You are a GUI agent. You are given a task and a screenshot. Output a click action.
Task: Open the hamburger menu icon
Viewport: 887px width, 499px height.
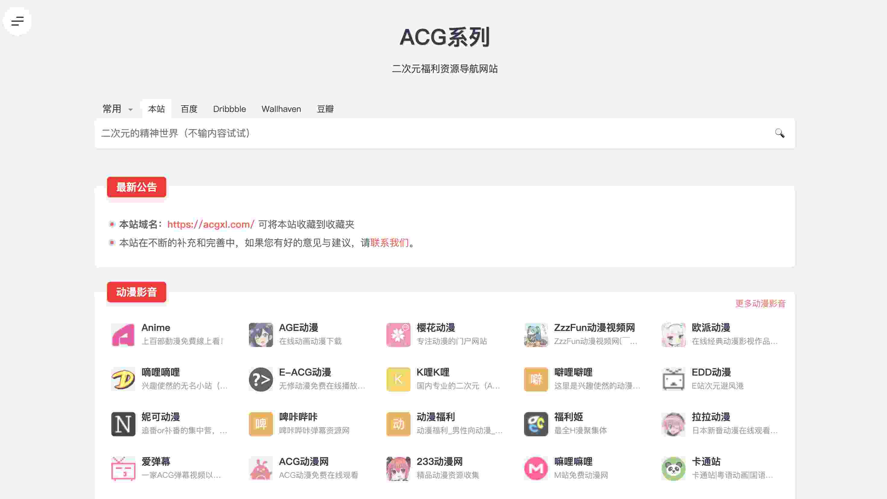[x=17, y=21]
